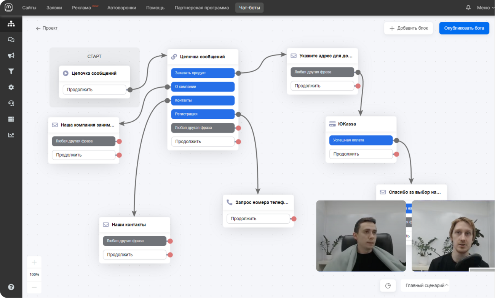Screen dimensions: 495x298
Task: Open the settings gear sidebar icon
Action: (11, 87)
